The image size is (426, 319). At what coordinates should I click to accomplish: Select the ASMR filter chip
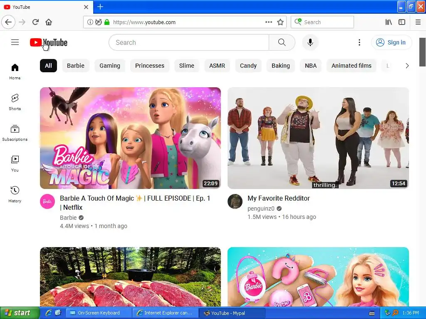(217, 66)
